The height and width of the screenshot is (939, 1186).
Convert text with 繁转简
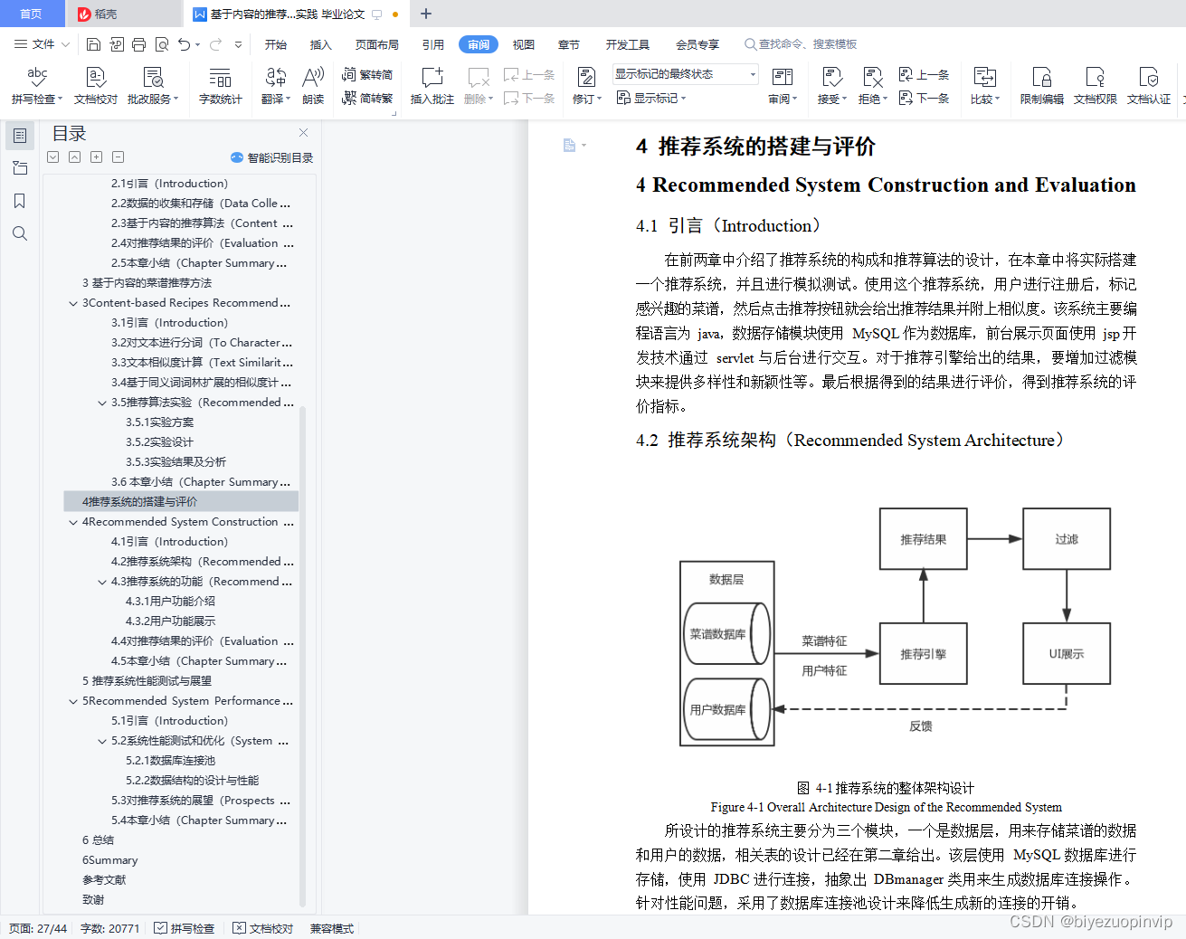point(367,74)
